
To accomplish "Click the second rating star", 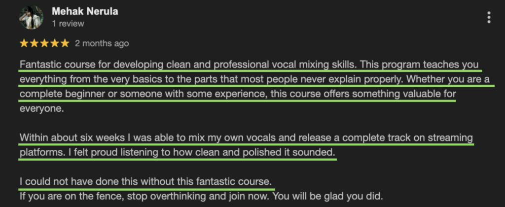I will click(x=34, y=43).
